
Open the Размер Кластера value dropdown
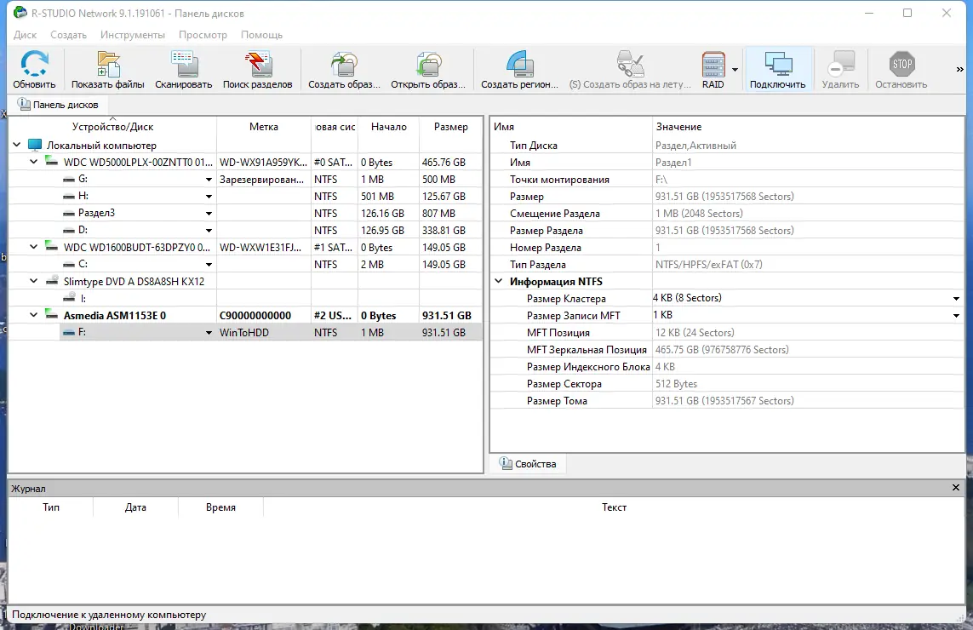point(959,298)
